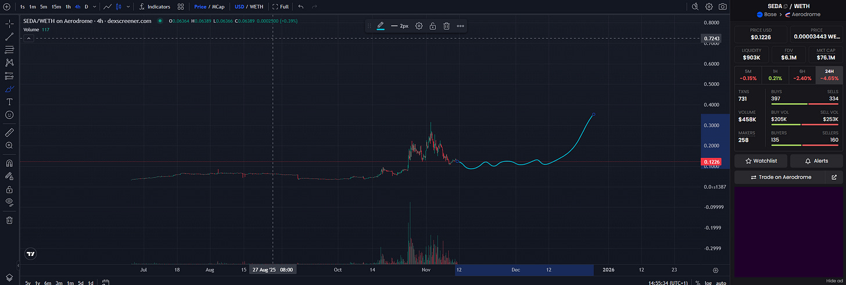Toggle chart to MCap view

coord(219,6)
